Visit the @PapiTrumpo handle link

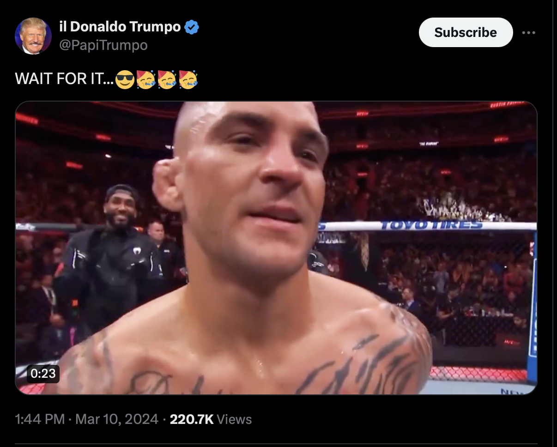click(x=103, y=45)
